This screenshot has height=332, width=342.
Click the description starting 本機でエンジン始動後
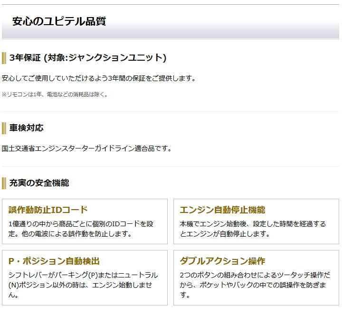pos(253,229)
